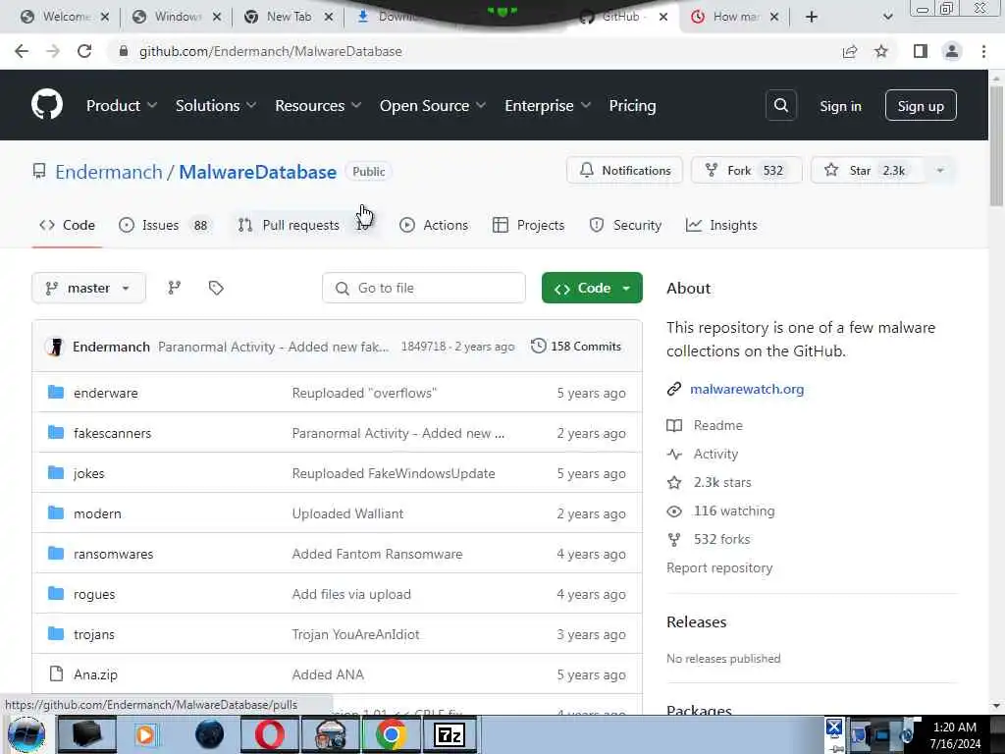Open the Insights tab
Screen dimensions: 1005x754
(x=721, y=225)
